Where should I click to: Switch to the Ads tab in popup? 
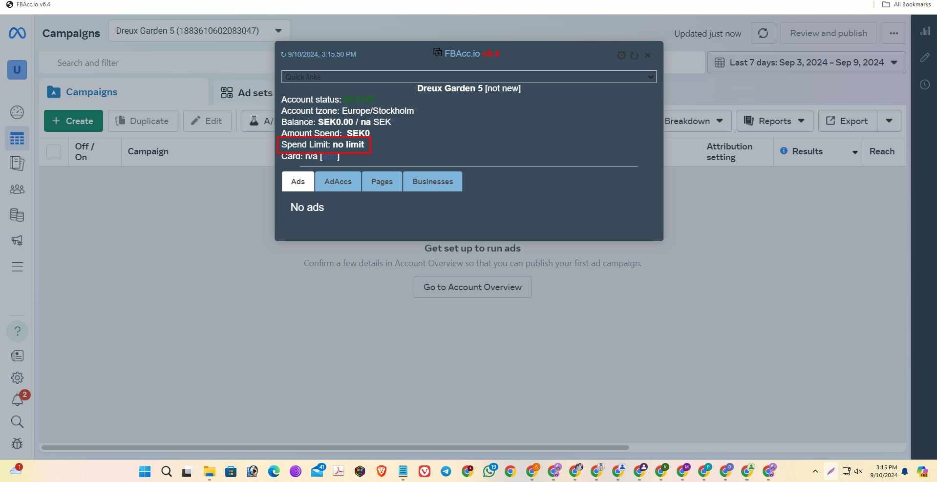tap(298, 182)
